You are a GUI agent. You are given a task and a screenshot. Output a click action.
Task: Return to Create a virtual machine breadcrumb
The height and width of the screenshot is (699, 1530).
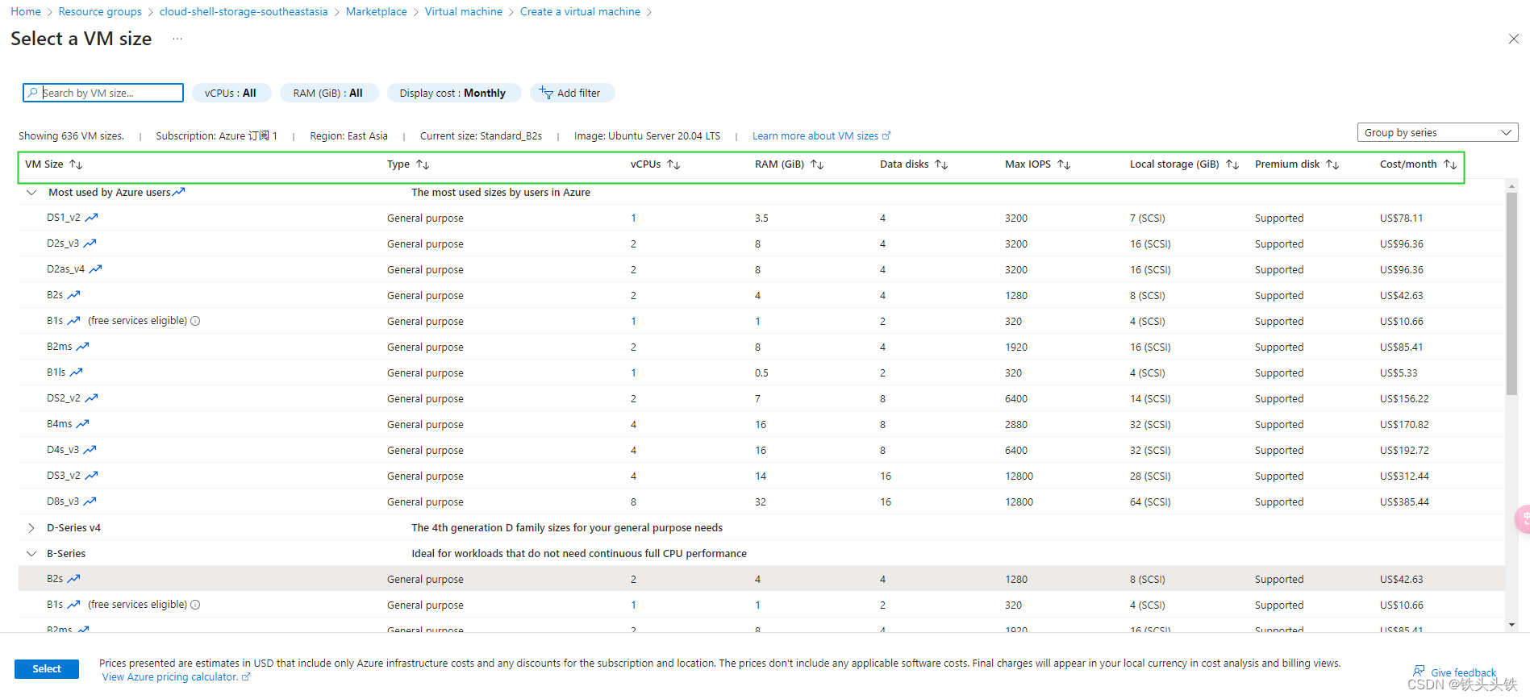coord(581,11)
